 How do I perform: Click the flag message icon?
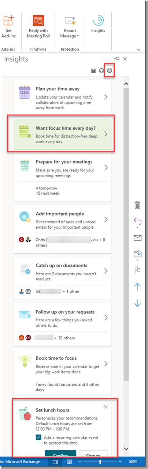click(137, 270)
